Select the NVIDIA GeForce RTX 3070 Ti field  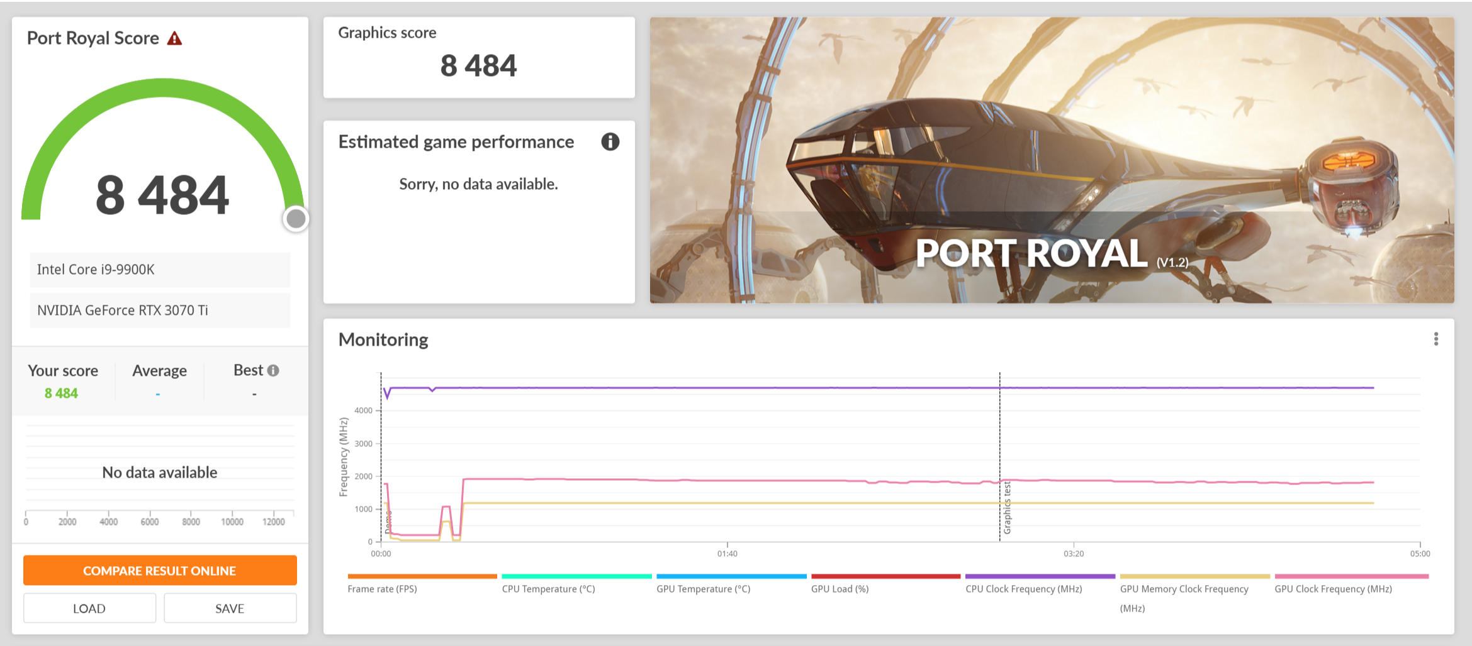(160, 310)
